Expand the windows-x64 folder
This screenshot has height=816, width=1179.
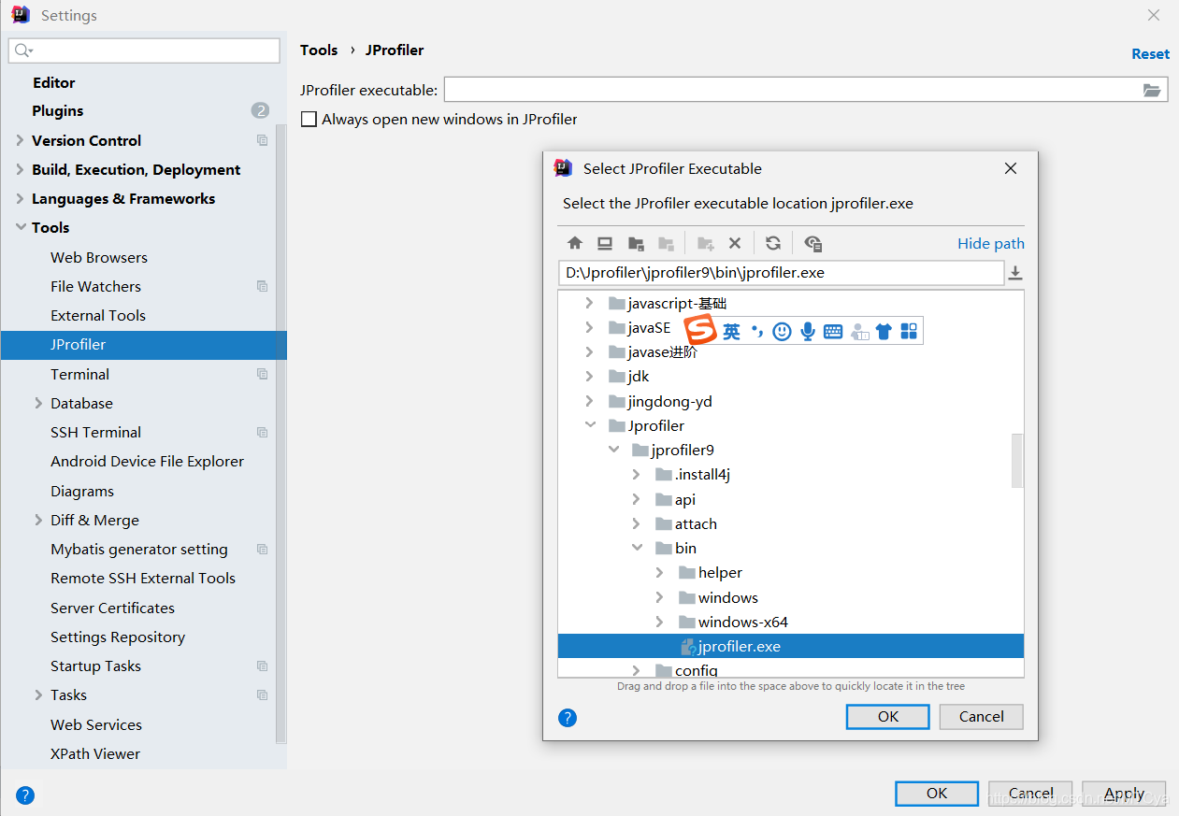tap(660, 622)
